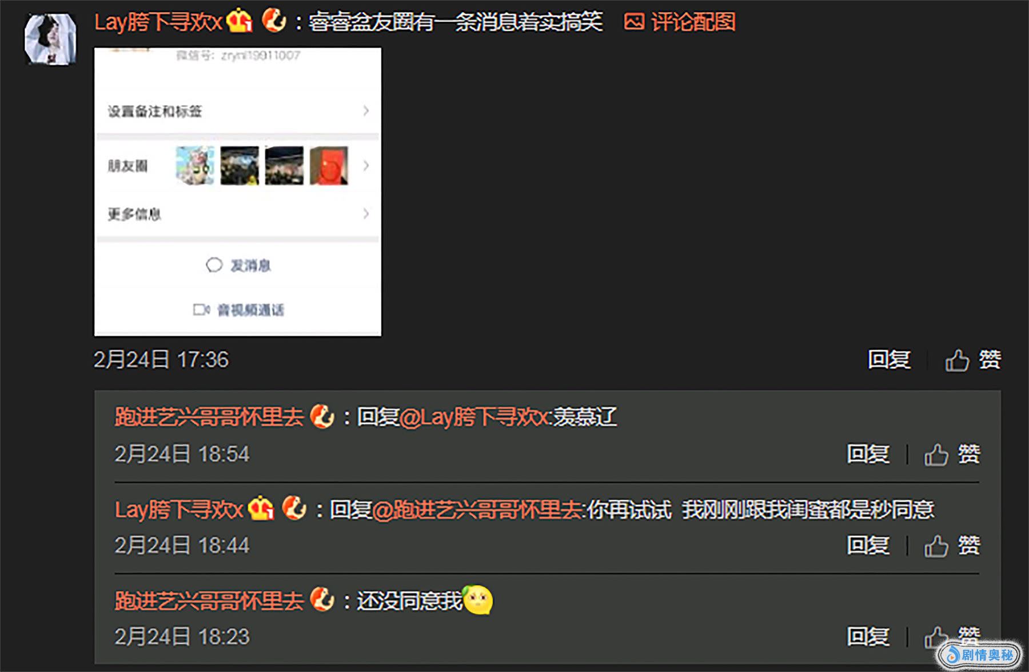Expand the 朋友圈 row chevron
1029x672 pixels.
point(366,166)
